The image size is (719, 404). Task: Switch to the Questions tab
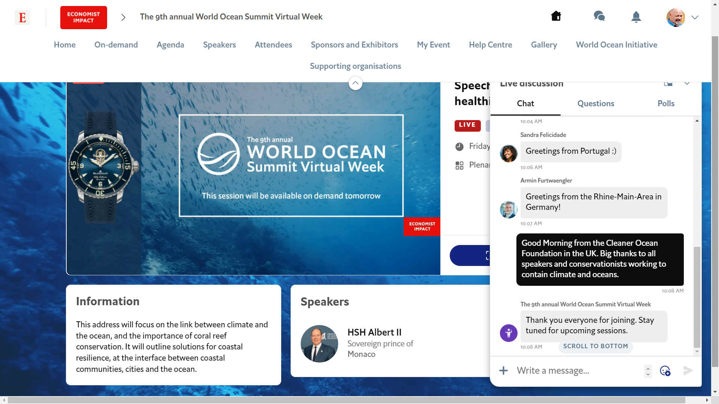[595, 104]
